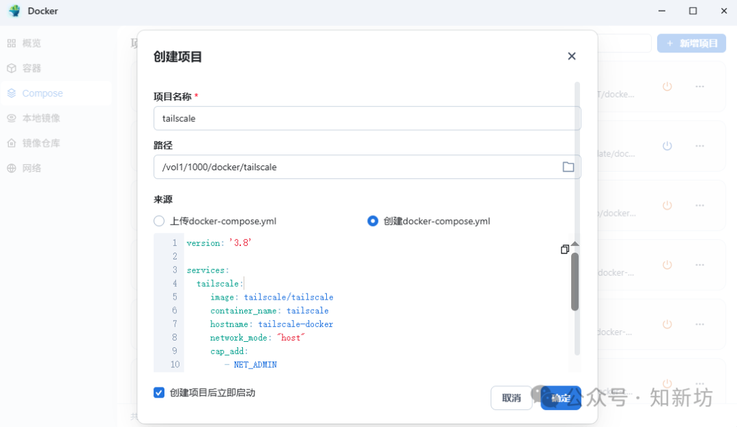Switch to 容器 in the sidebar
This screenshot has height=427, width=737.
(x=31, y=68)
